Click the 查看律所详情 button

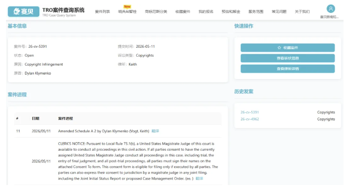click(288, 69)
